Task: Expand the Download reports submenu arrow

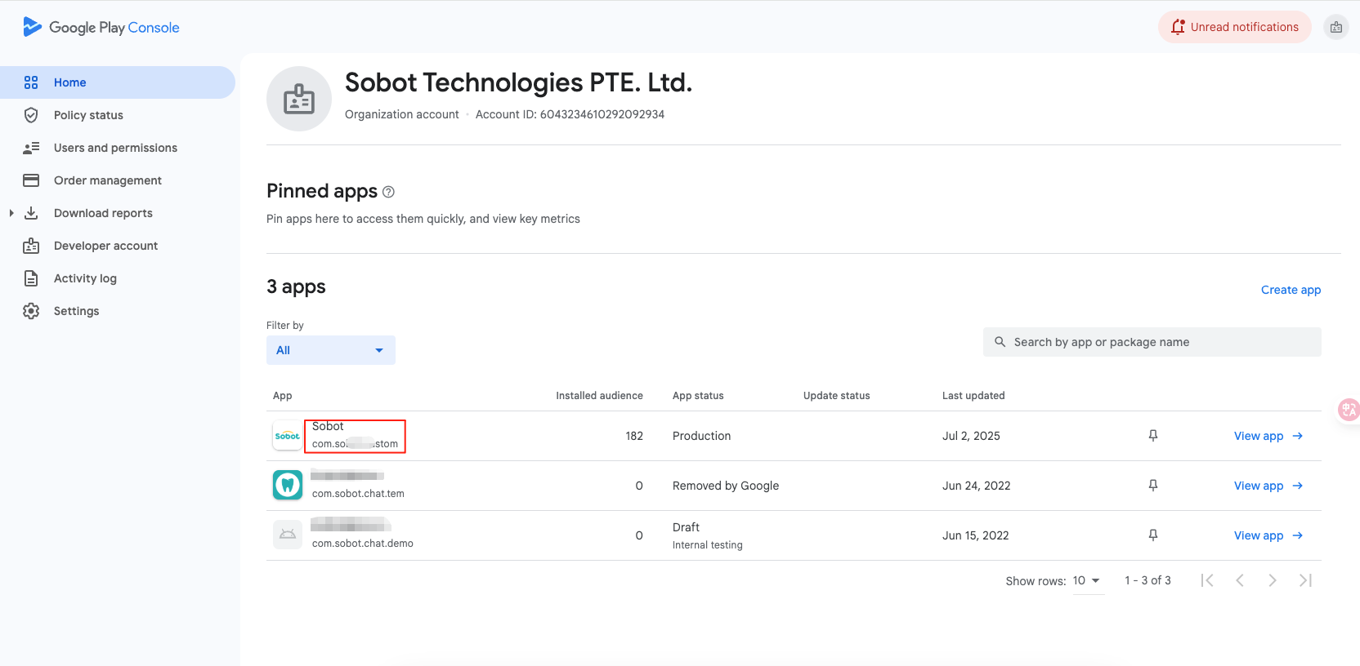Action: (11, 213)
